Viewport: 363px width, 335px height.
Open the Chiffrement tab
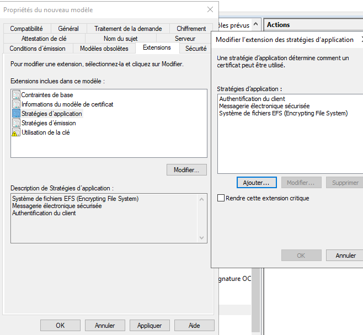191,29
